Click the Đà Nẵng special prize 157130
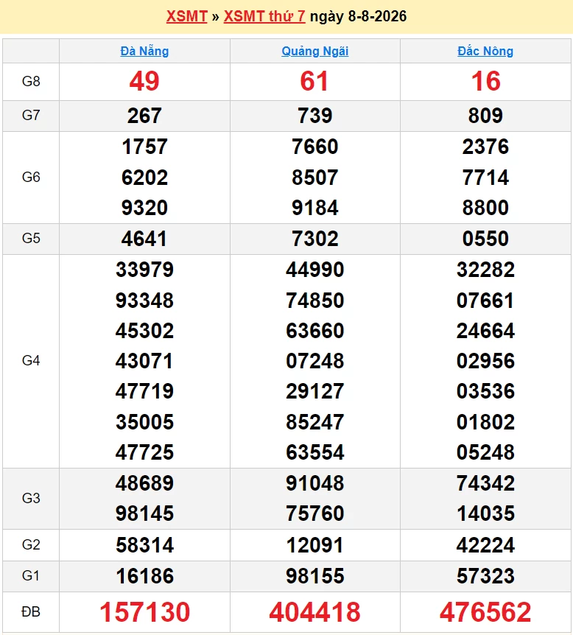Image resolution: width=573 pixels, height=635 pixels. click(x=144, y=612)
